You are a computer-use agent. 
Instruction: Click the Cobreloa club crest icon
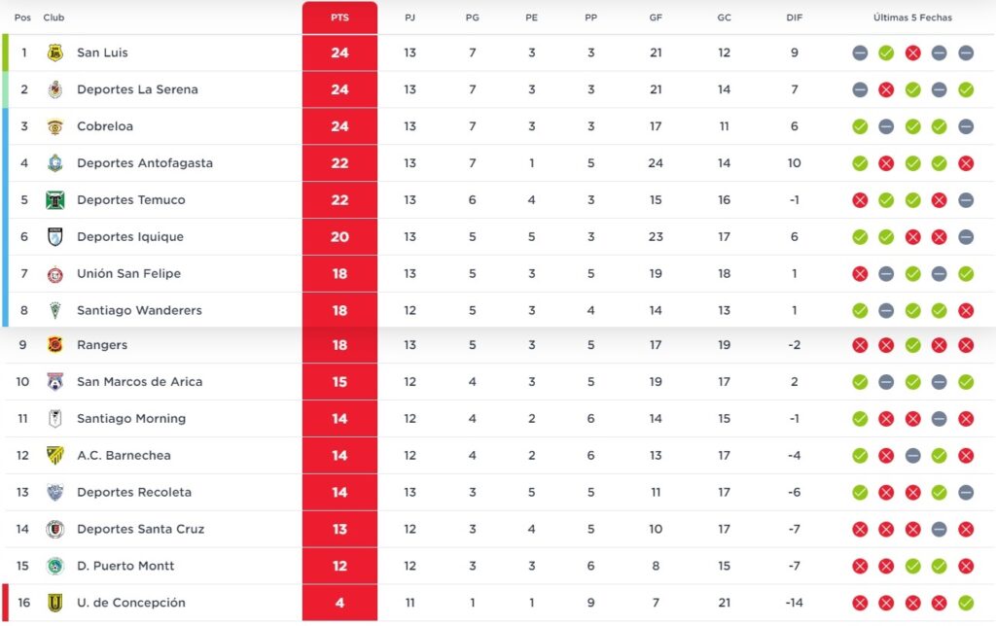click(54, 126)
